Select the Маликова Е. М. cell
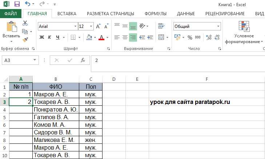 [56, 140]
